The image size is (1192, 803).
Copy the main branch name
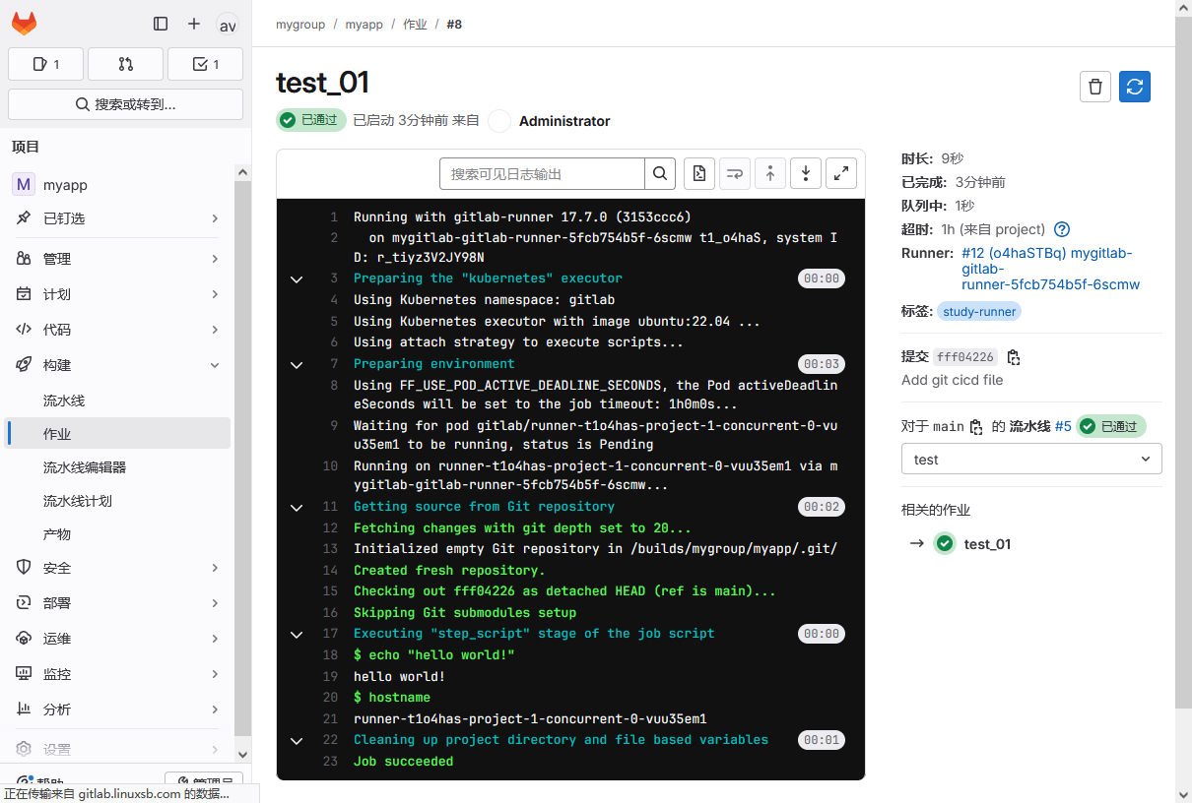tap(976, 427)
